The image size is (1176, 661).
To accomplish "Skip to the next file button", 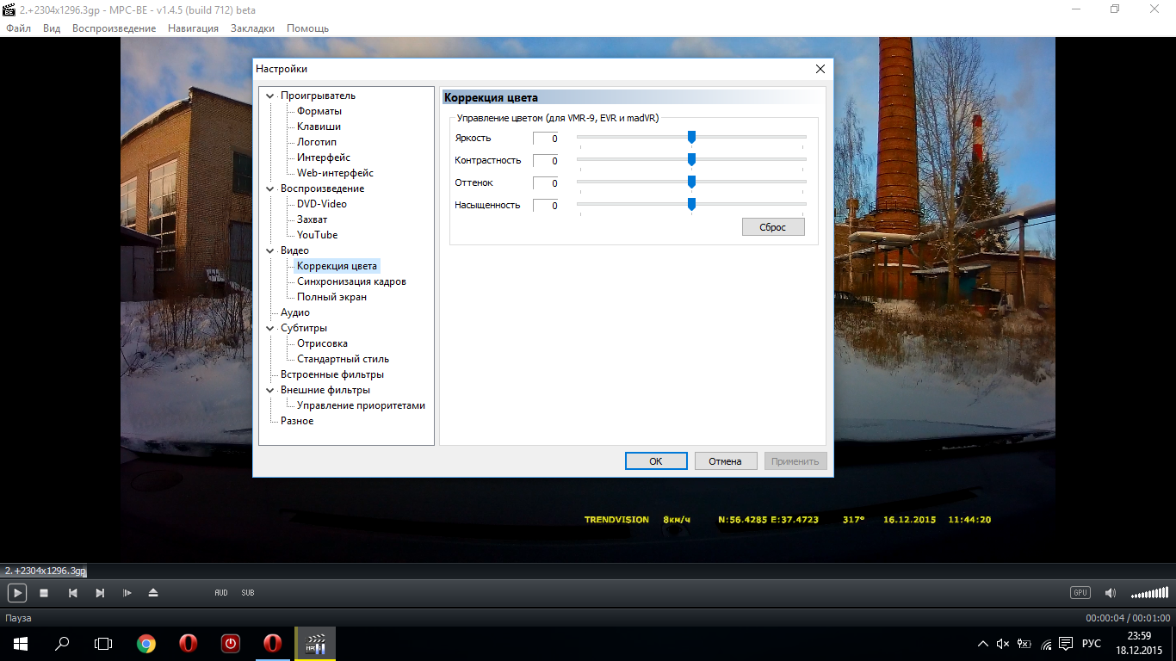I will pos(100,593).
